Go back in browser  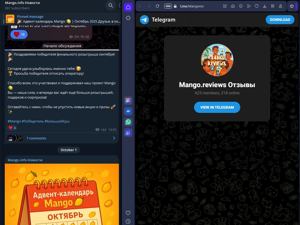click(x=139, y=6)
